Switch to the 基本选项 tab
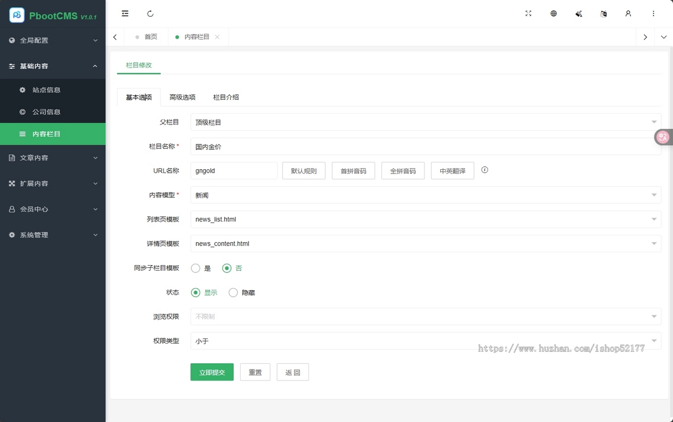Viewport: 673px width, 422px height. tap(139, 97)
